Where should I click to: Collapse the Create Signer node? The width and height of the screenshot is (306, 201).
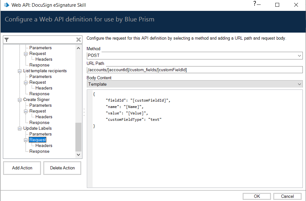19,99
